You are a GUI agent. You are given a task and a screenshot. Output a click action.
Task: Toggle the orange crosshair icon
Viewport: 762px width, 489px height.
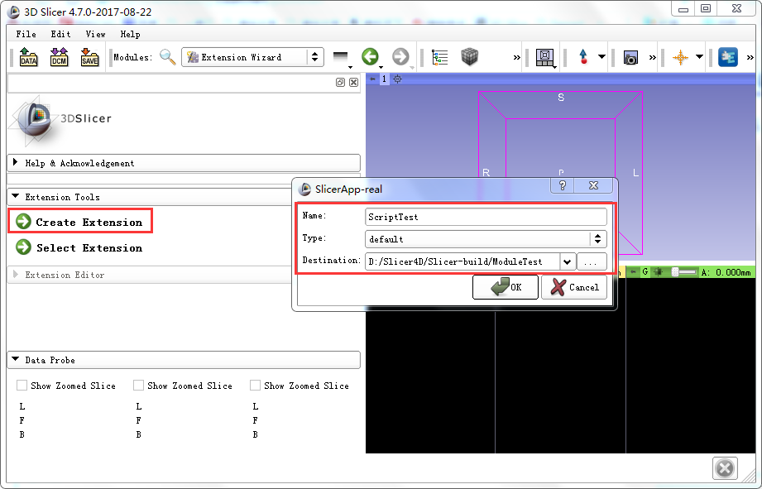coord(680,57)
